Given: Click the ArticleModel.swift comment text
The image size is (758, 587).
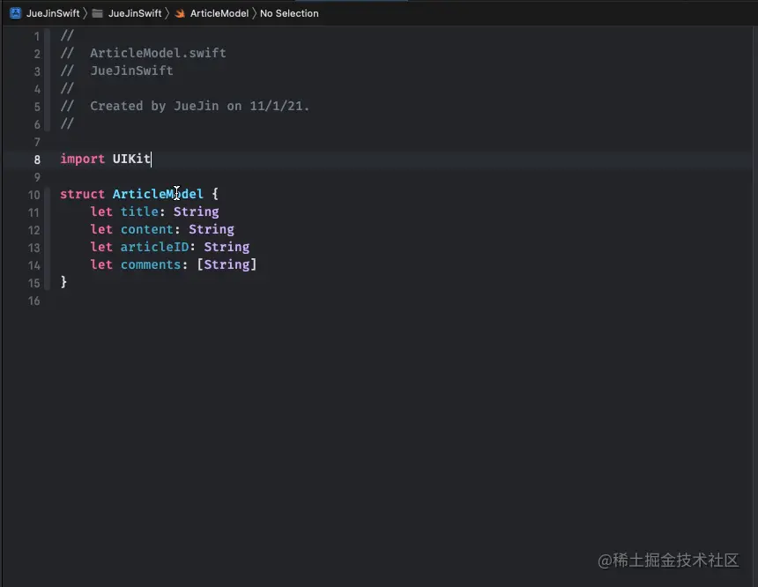Looking at the screenshot, I should 158,53.
